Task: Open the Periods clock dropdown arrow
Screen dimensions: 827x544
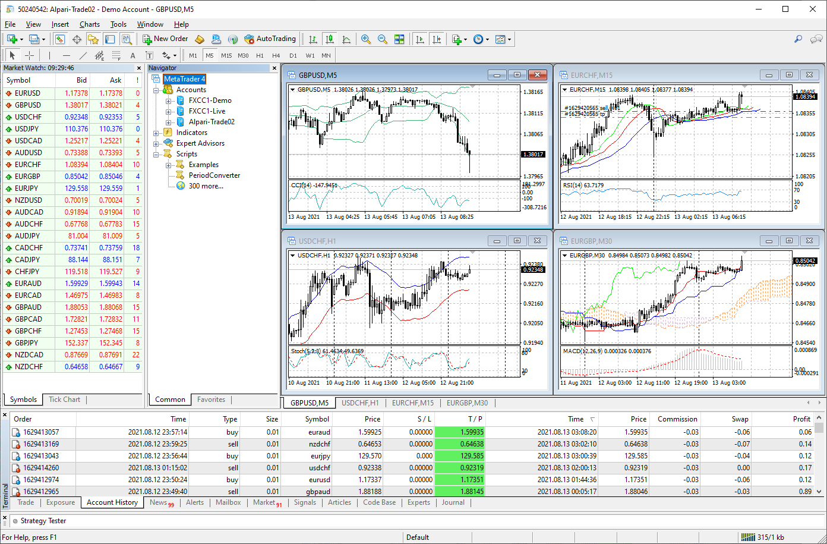Action: click(x=488, y=40)
